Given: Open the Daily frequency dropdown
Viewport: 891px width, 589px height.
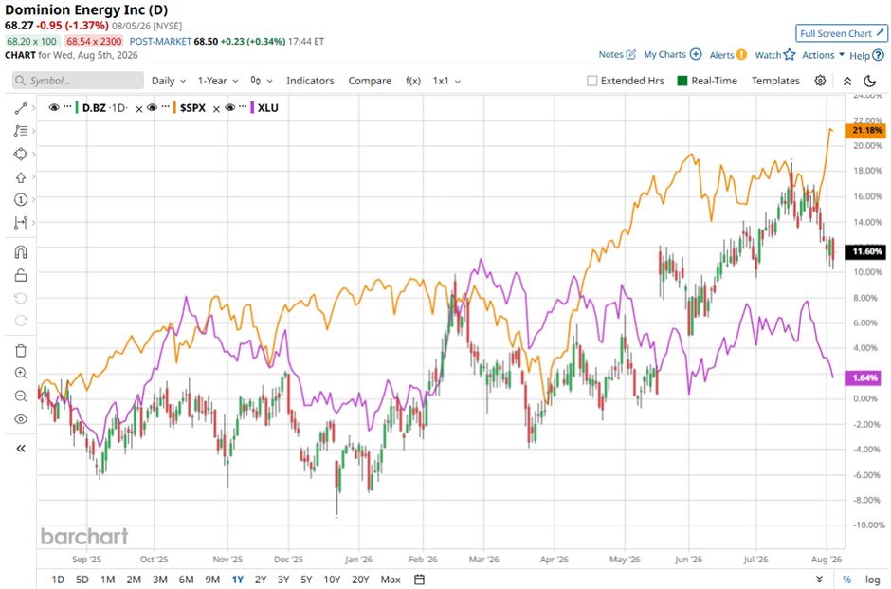Looking at the screenshot, I should 168,81.
